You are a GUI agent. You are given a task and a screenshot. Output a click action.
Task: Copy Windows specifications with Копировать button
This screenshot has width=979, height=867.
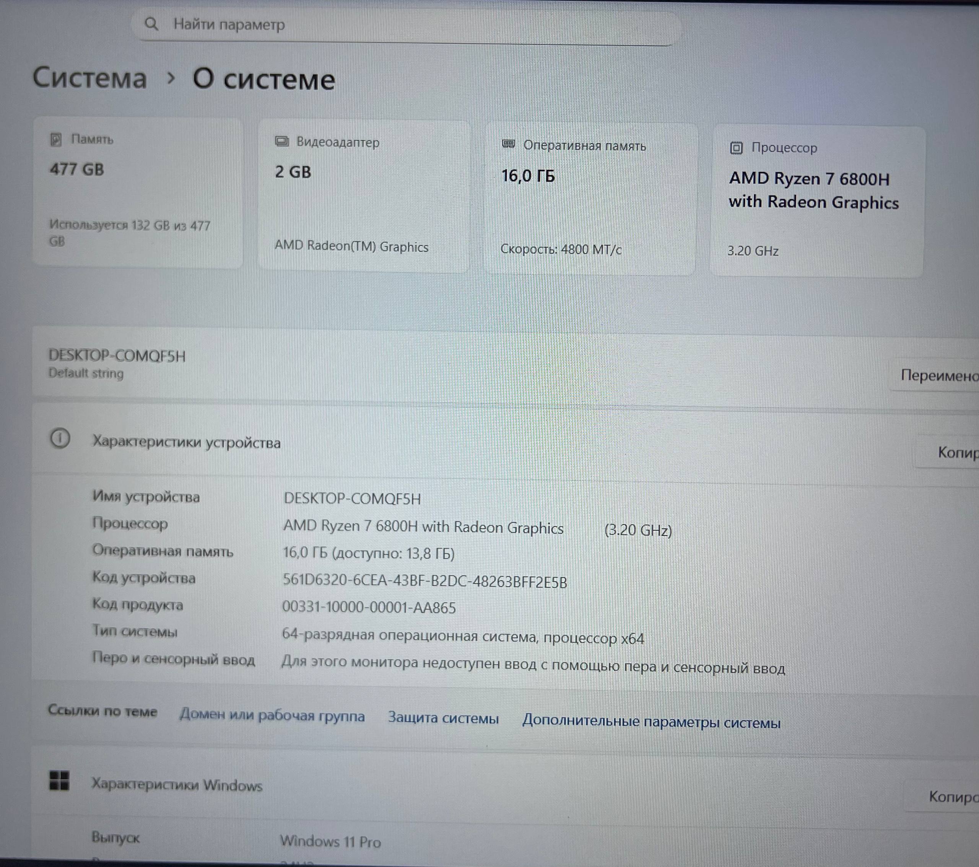pyautogui.click(x=943, y=797)
